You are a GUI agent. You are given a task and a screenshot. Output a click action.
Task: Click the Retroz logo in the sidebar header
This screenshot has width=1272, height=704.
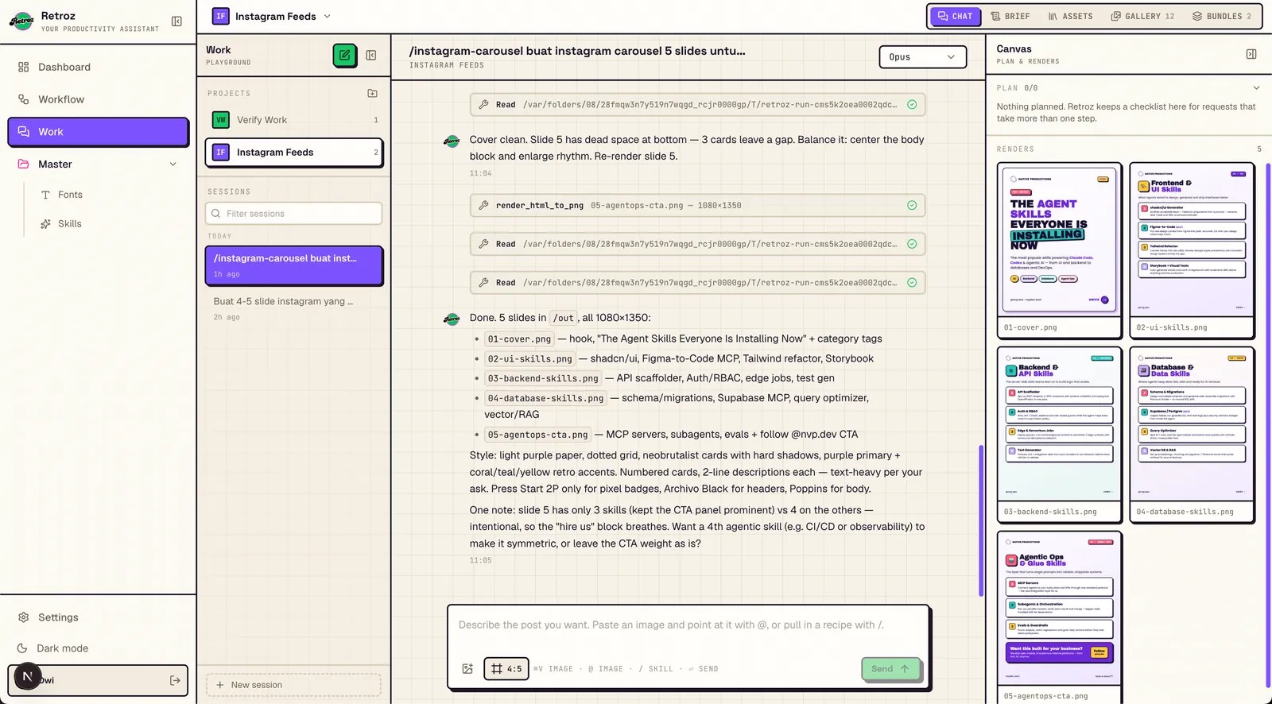(21, 21)
